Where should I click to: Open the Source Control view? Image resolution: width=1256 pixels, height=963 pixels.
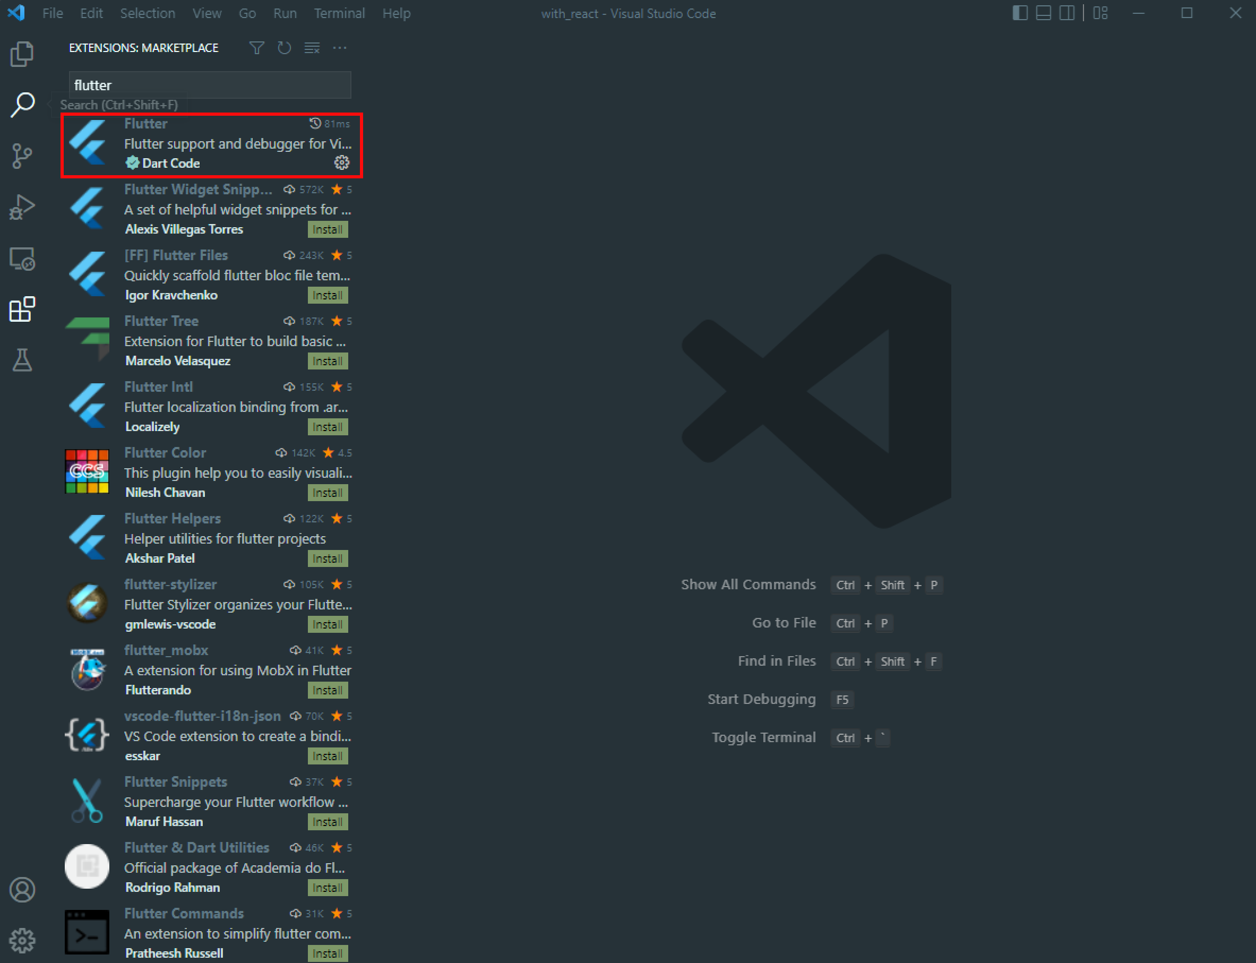tap(22, 156)
